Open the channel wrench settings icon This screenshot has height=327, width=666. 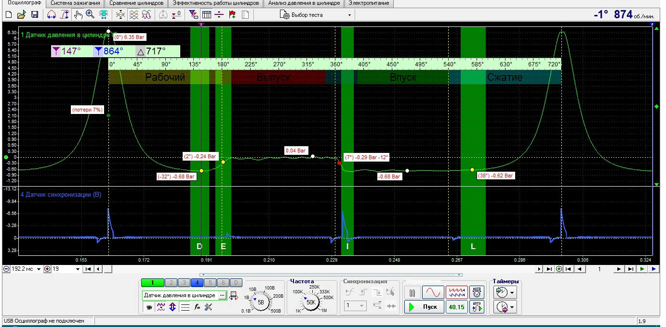coord(208,307)
